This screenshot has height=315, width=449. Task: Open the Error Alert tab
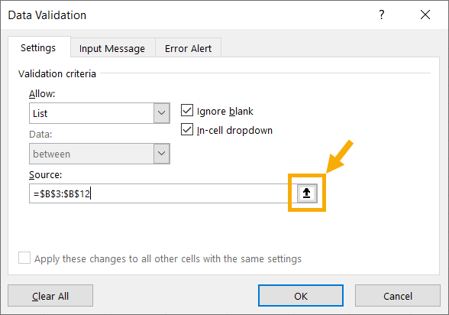[188, 48]
